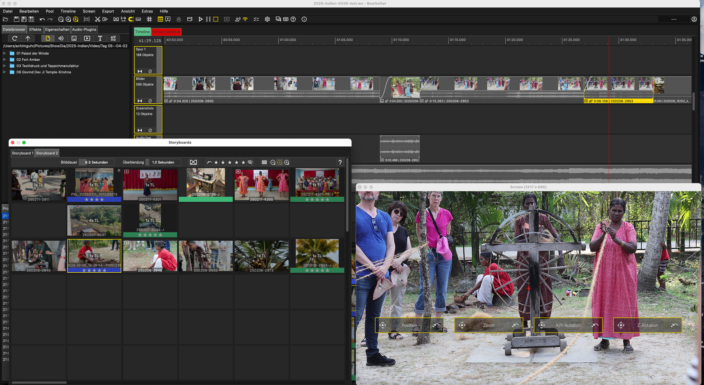Select the audio clip 250206-2952 in Audio live track
704x385 pixels.
coord(400,149)
